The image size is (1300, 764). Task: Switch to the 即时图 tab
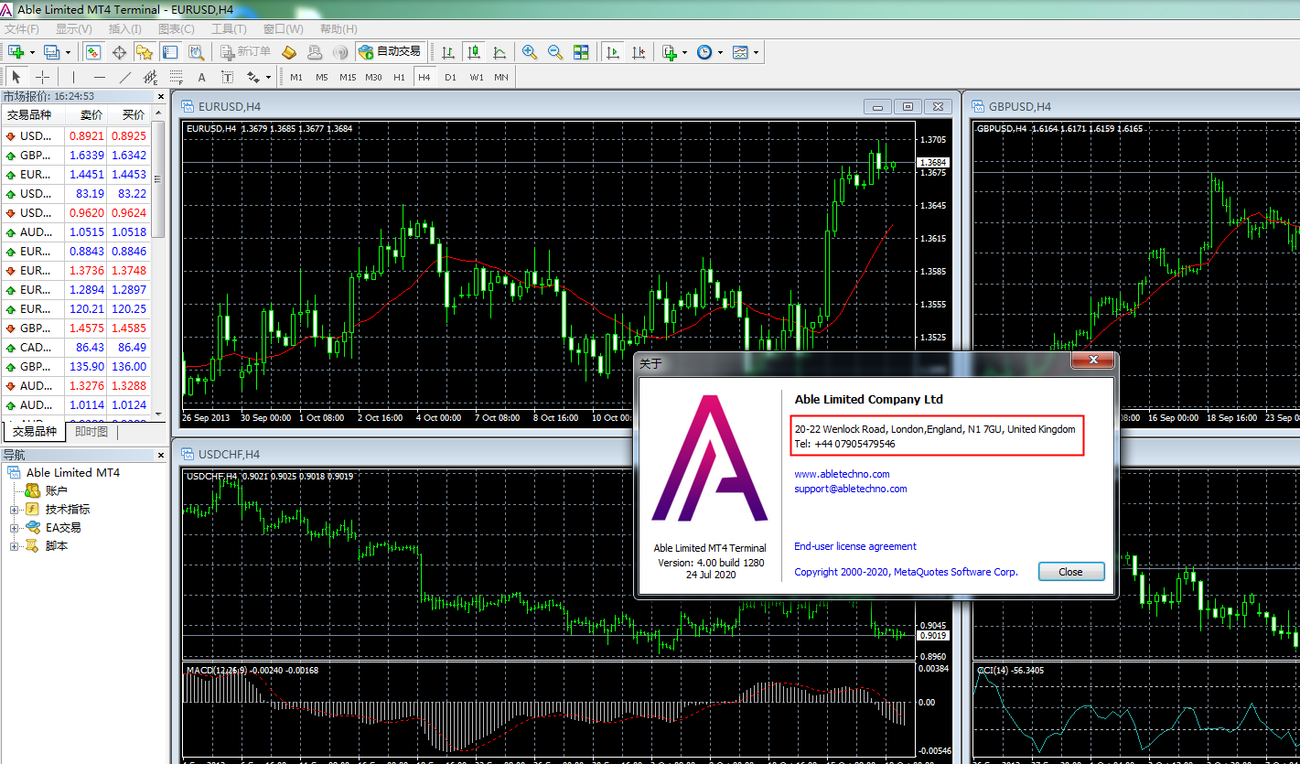[91, 432]
